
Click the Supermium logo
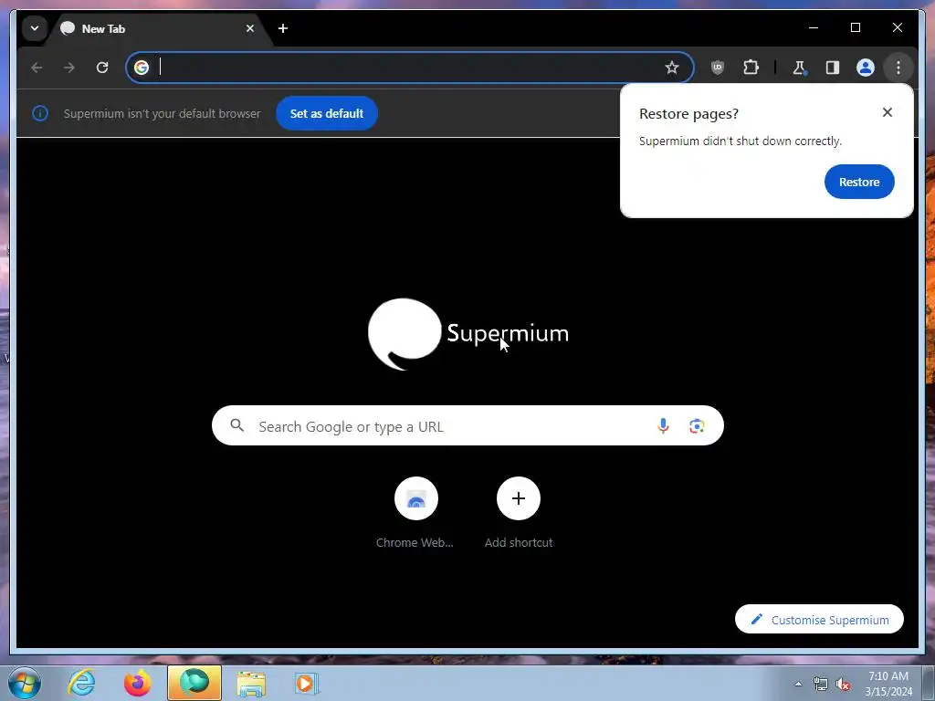tap(468, 334)
